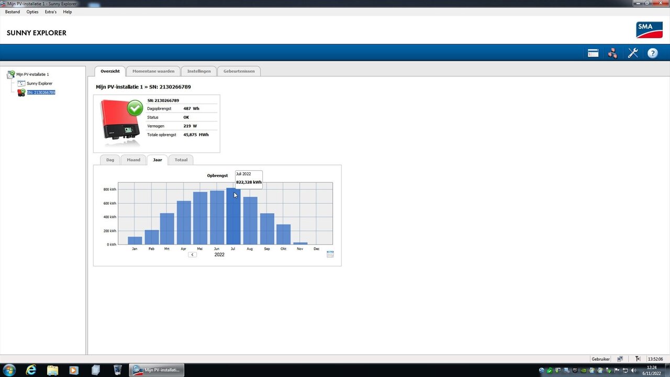Open the Extra's menu

[51, 12]
